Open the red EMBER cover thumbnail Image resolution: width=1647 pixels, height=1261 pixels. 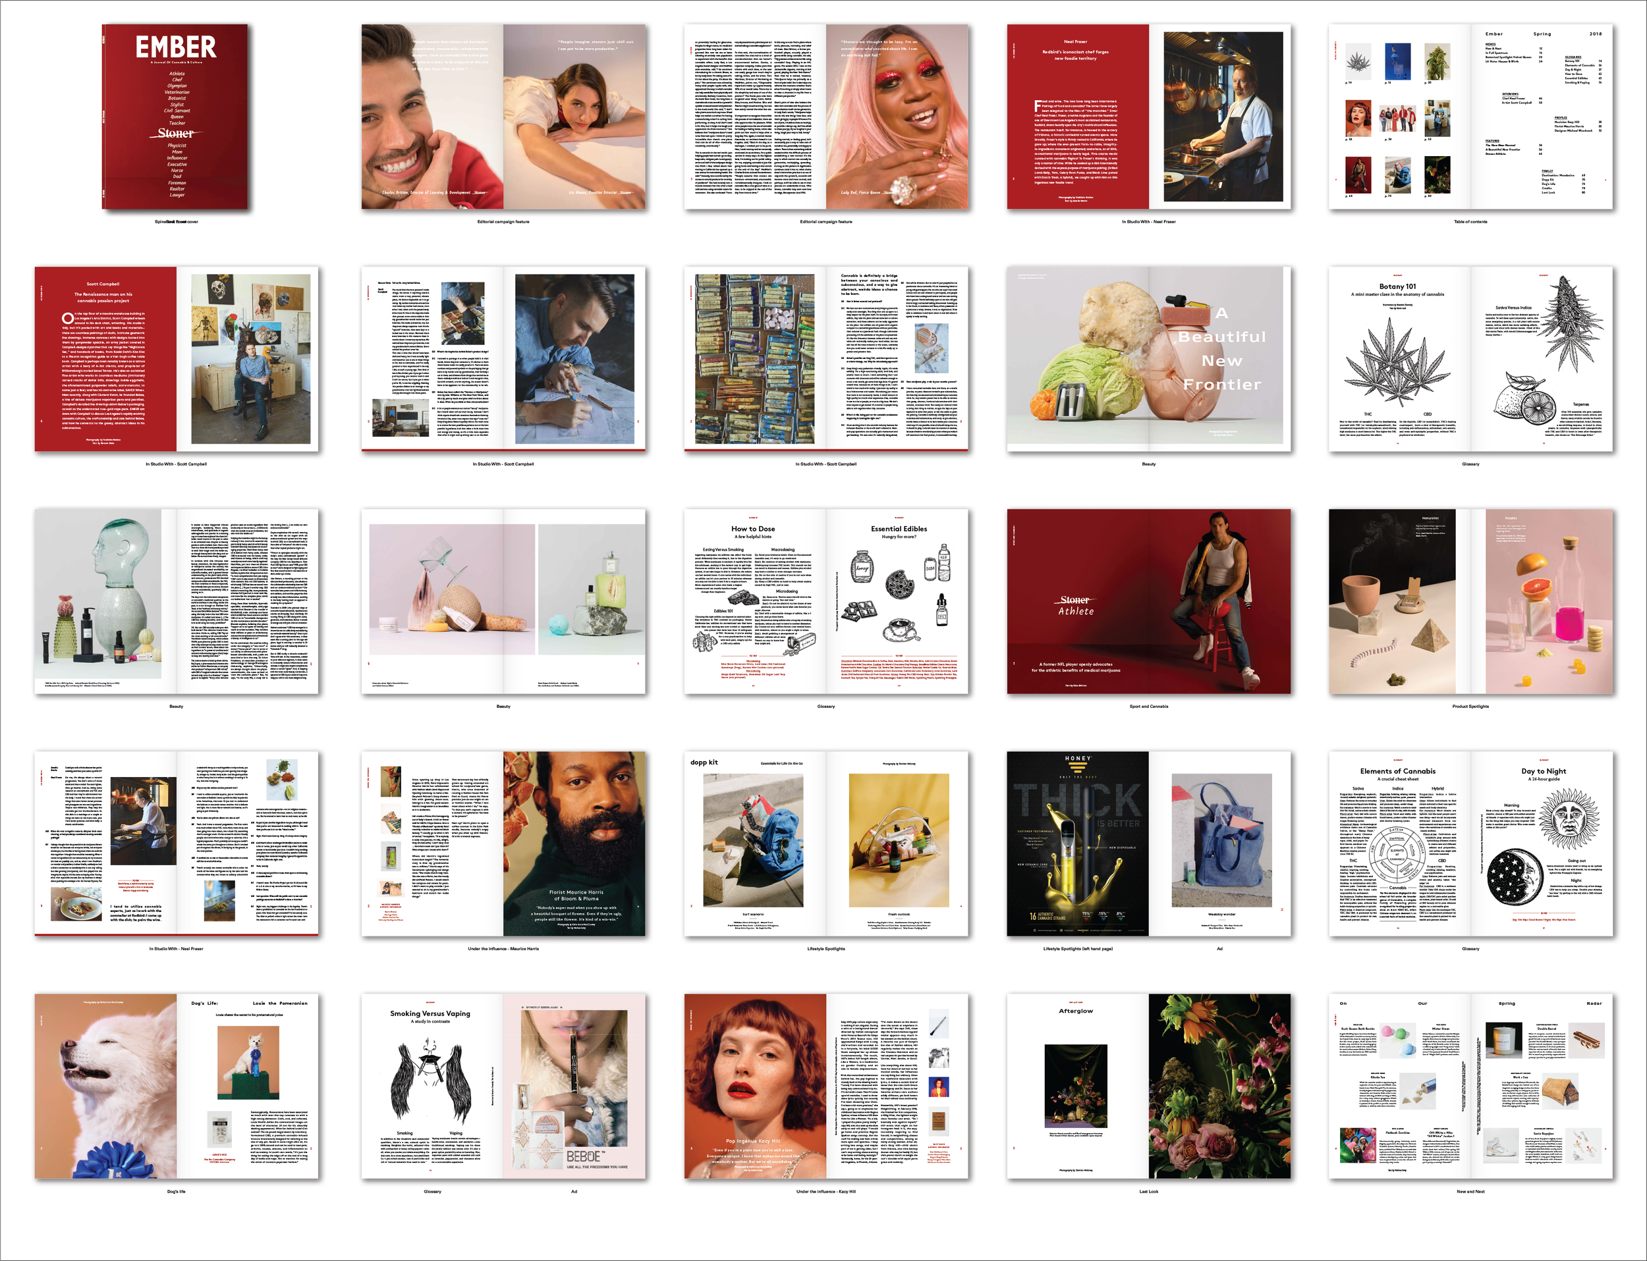[175, 117]
